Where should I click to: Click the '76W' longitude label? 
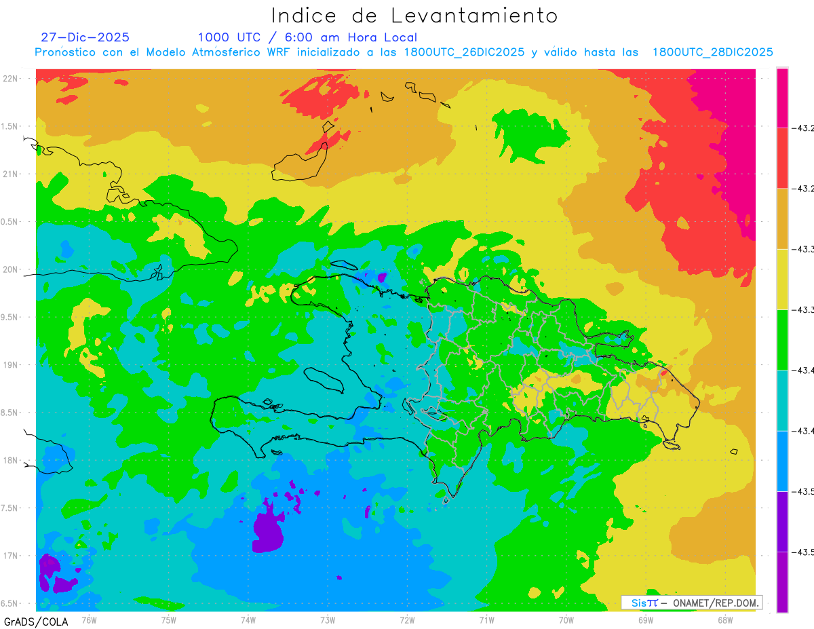89,619
